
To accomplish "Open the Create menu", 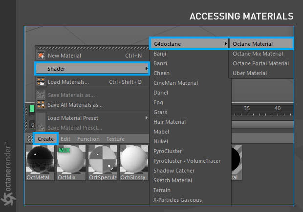I will tap(45, 139).
